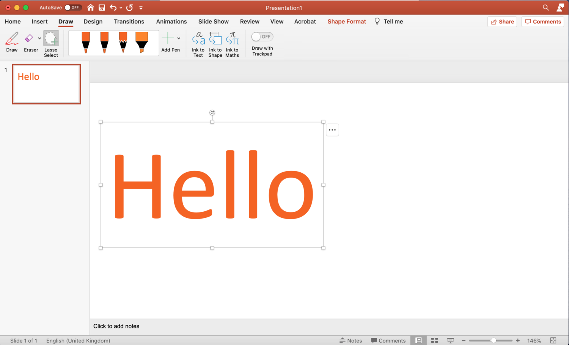Viewport: 569px width, 345px height.
Task: Open the Shape Format tab
Action: [x=346, y=22]
